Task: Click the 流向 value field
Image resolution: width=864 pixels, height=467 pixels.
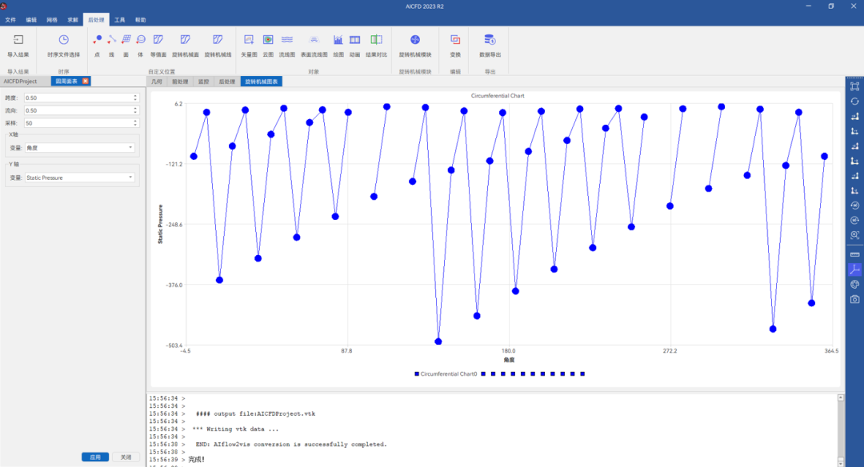Action: (78, 110)
